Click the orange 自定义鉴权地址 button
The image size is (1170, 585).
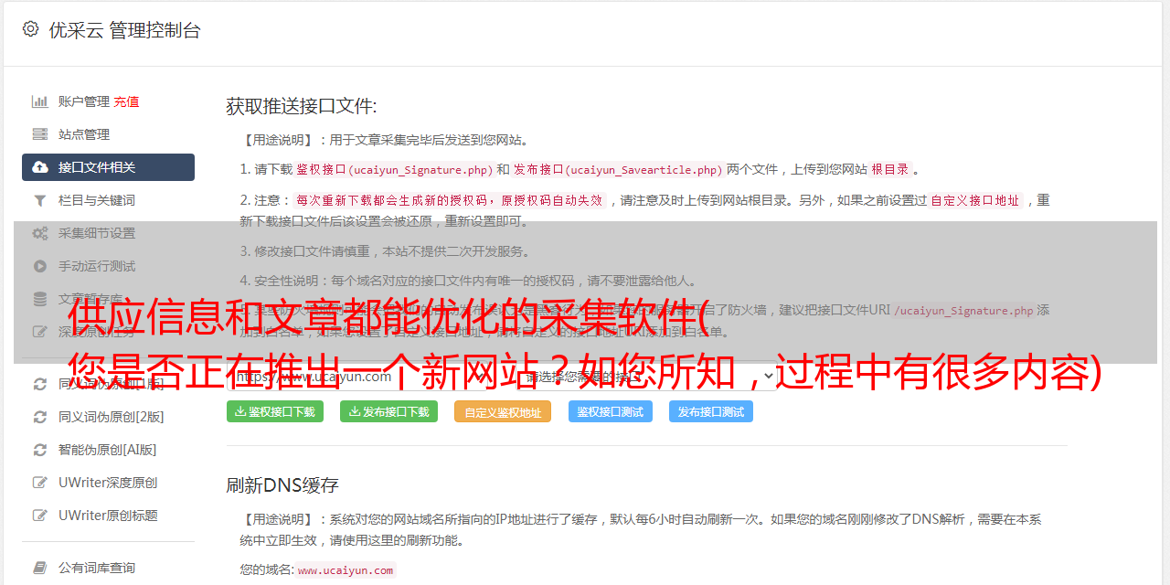click(x=503, y=411)
